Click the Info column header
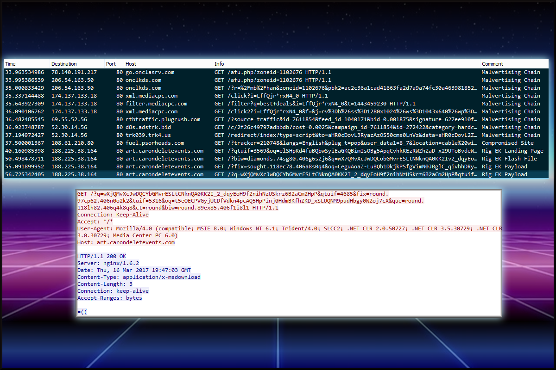Viewport: 556px width, 370px height. point(219,64)
